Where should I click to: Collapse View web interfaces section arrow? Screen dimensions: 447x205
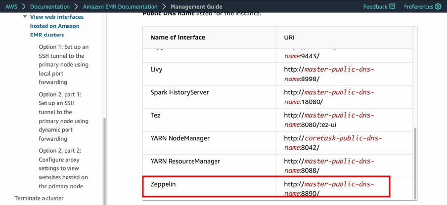(25, 17)
